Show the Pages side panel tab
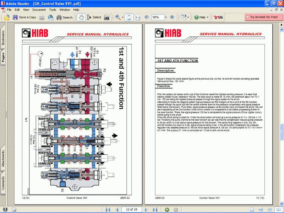This screenshot has width=284, height=213. (x=3, y=57)
